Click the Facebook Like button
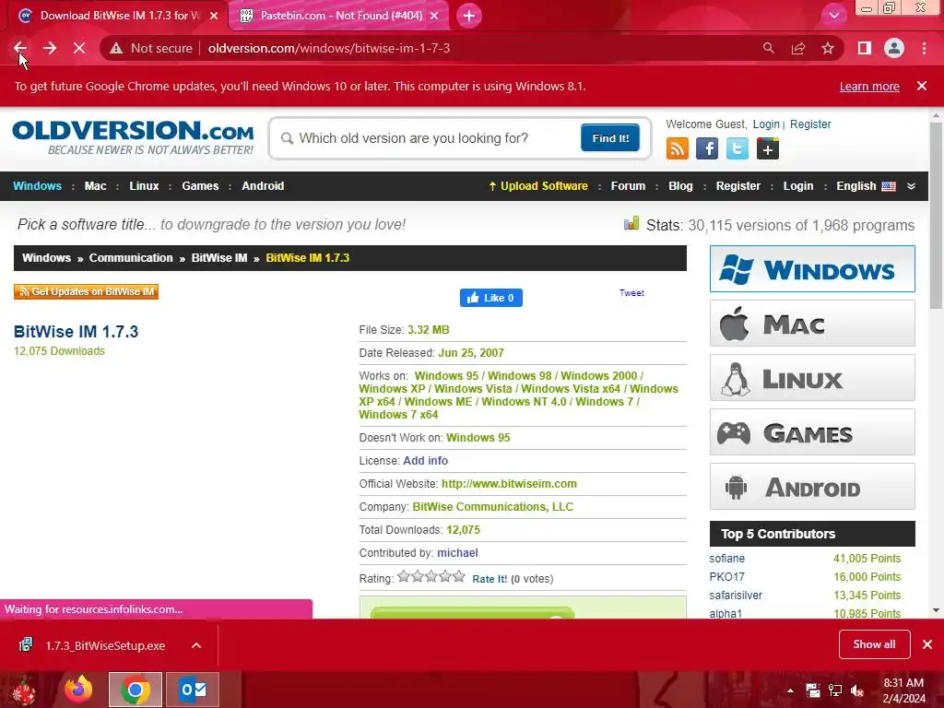Viewport: 944px width, 708px height. pos(491,298)
